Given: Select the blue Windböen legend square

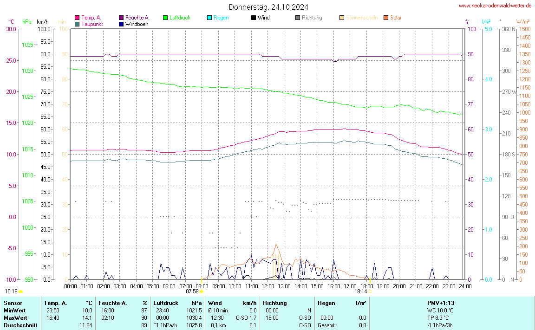Looking at the screenshot, I should pyautogui.click(x=121, y=24).
